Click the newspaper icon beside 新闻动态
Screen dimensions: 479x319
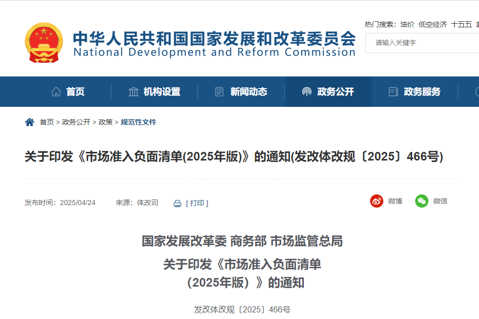tap(219, 92)
